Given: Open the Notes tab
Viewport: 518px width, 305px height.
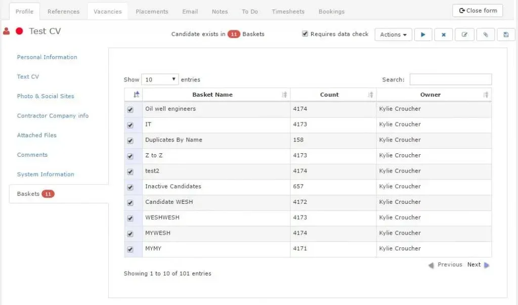Looking at the screenshot, I should (x=220, y=12).
